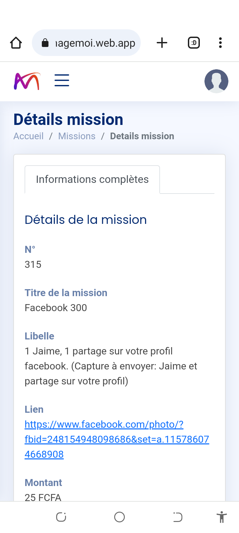Open the browser tab switcher
Image resolution: width=239 pixels, height=533 pixels.
[x=194, y=43]
